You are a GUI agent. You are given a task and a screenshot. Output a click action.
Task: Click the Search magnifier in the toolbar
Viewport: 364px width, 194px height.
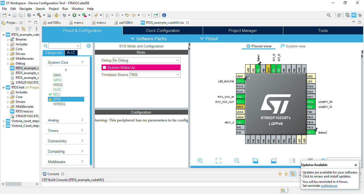(329, 15)
